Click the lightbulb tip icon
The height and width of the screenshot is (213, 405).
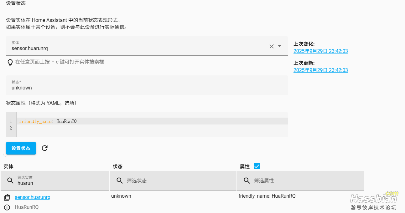[x=10, y=63]
